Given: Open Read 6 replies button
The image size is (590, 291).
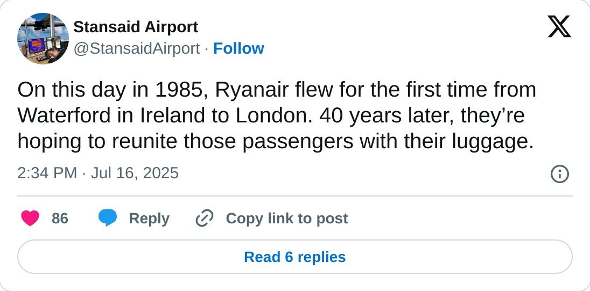Looking at the screenshot, I should (295, 257).
